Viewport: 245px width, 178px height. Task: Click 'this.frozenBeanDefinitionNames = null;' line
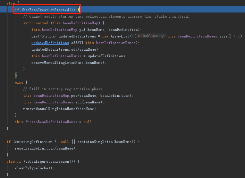[x=54, y=122]
